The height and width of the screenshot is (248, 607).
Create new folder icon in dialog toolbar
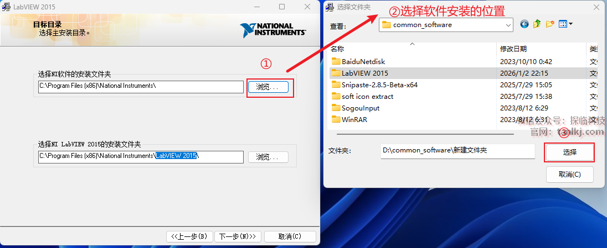tap(550, 24)
